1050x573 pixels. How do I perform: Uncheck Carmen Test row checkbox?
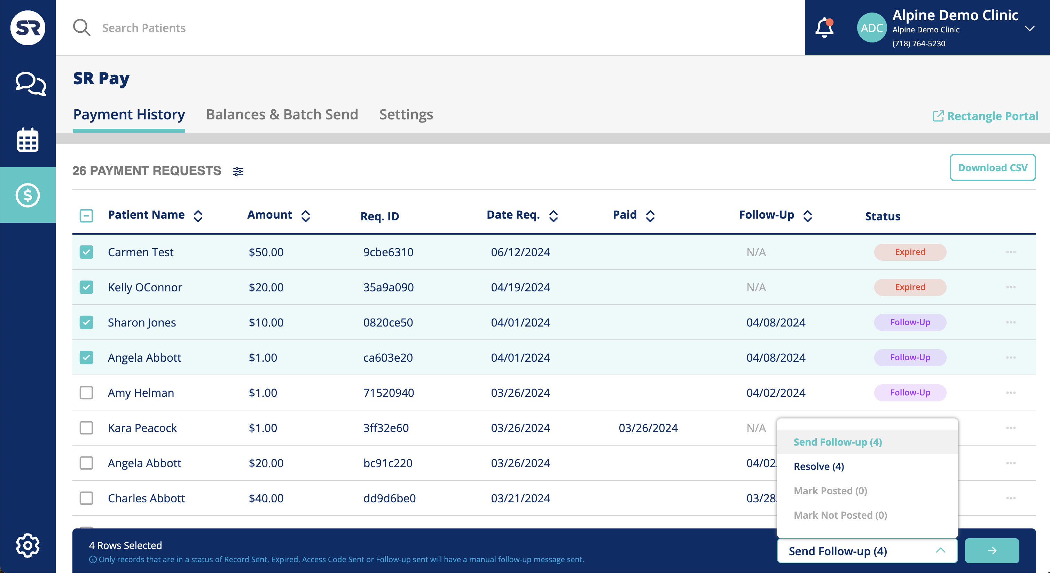(86, 252)
